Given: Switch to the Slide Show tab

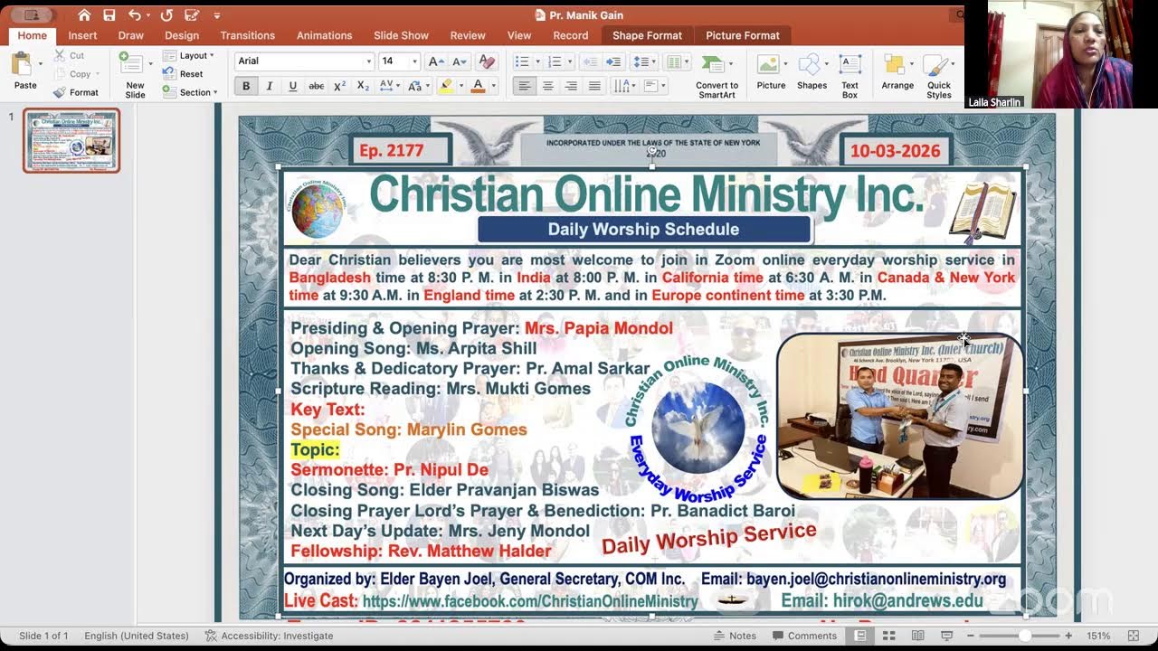Looking at the screenshot, I should (401, 35).
